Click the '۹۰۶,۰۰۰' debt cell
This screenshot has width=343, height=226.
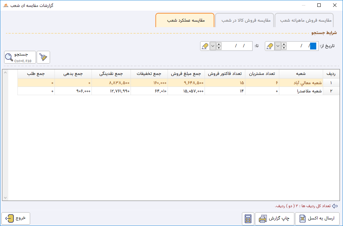pos(73,91)
